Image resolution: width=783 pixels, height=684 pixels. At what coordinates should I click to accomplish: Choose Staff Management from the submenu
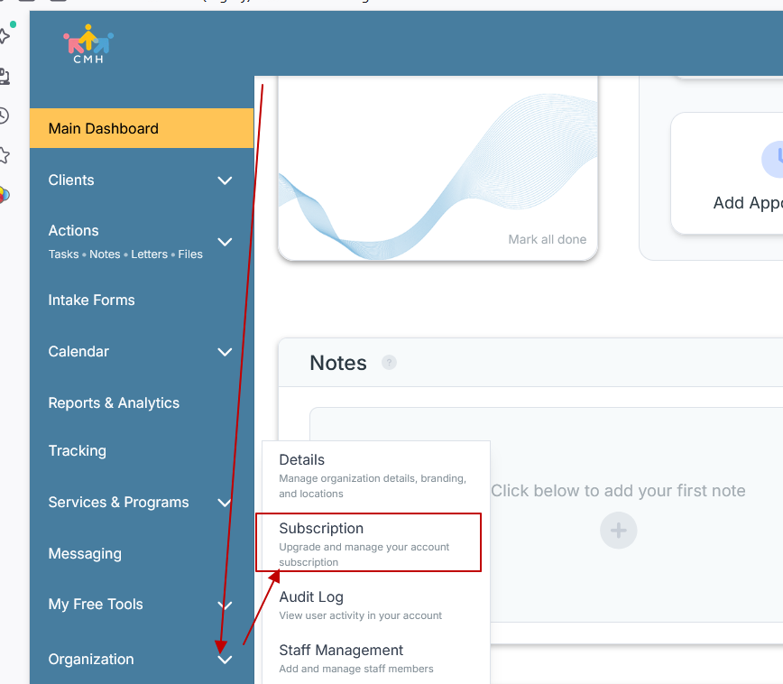click(x=341, y=651)
